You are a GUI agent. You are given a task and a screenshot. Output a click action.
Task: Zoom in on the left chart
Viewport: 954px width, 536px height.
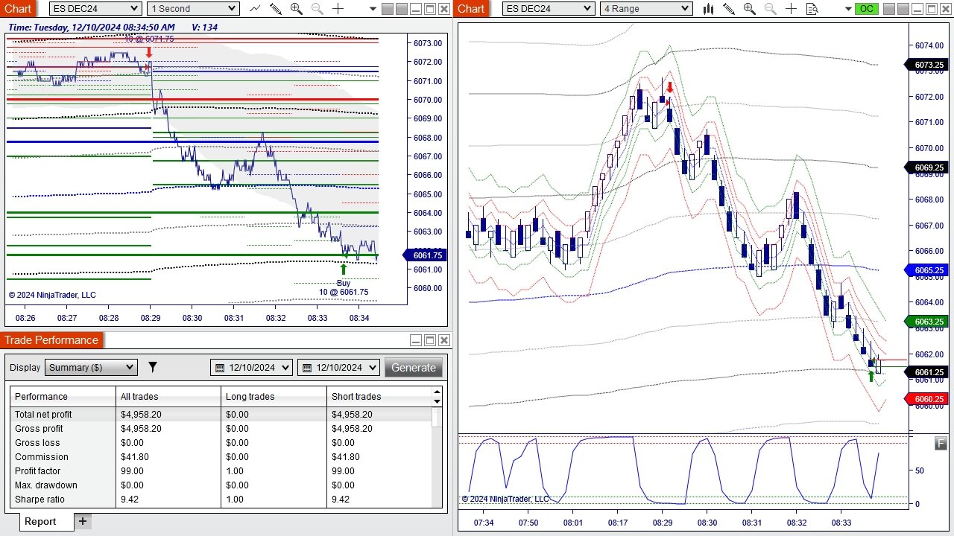pos(297,9)
